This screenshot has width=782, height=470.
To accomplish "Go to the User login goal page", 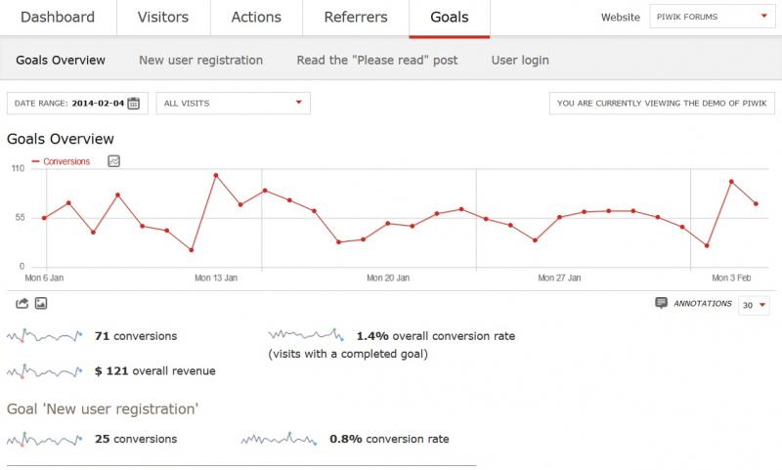I will click(520, 61).
